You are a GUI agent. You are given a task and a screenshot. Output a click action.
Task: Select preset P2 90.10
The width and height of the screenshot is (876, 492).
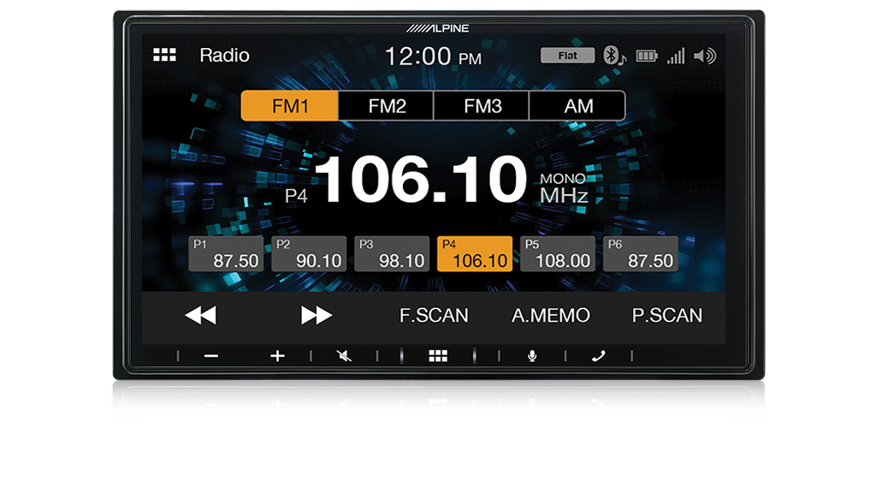tap(309, 254)
